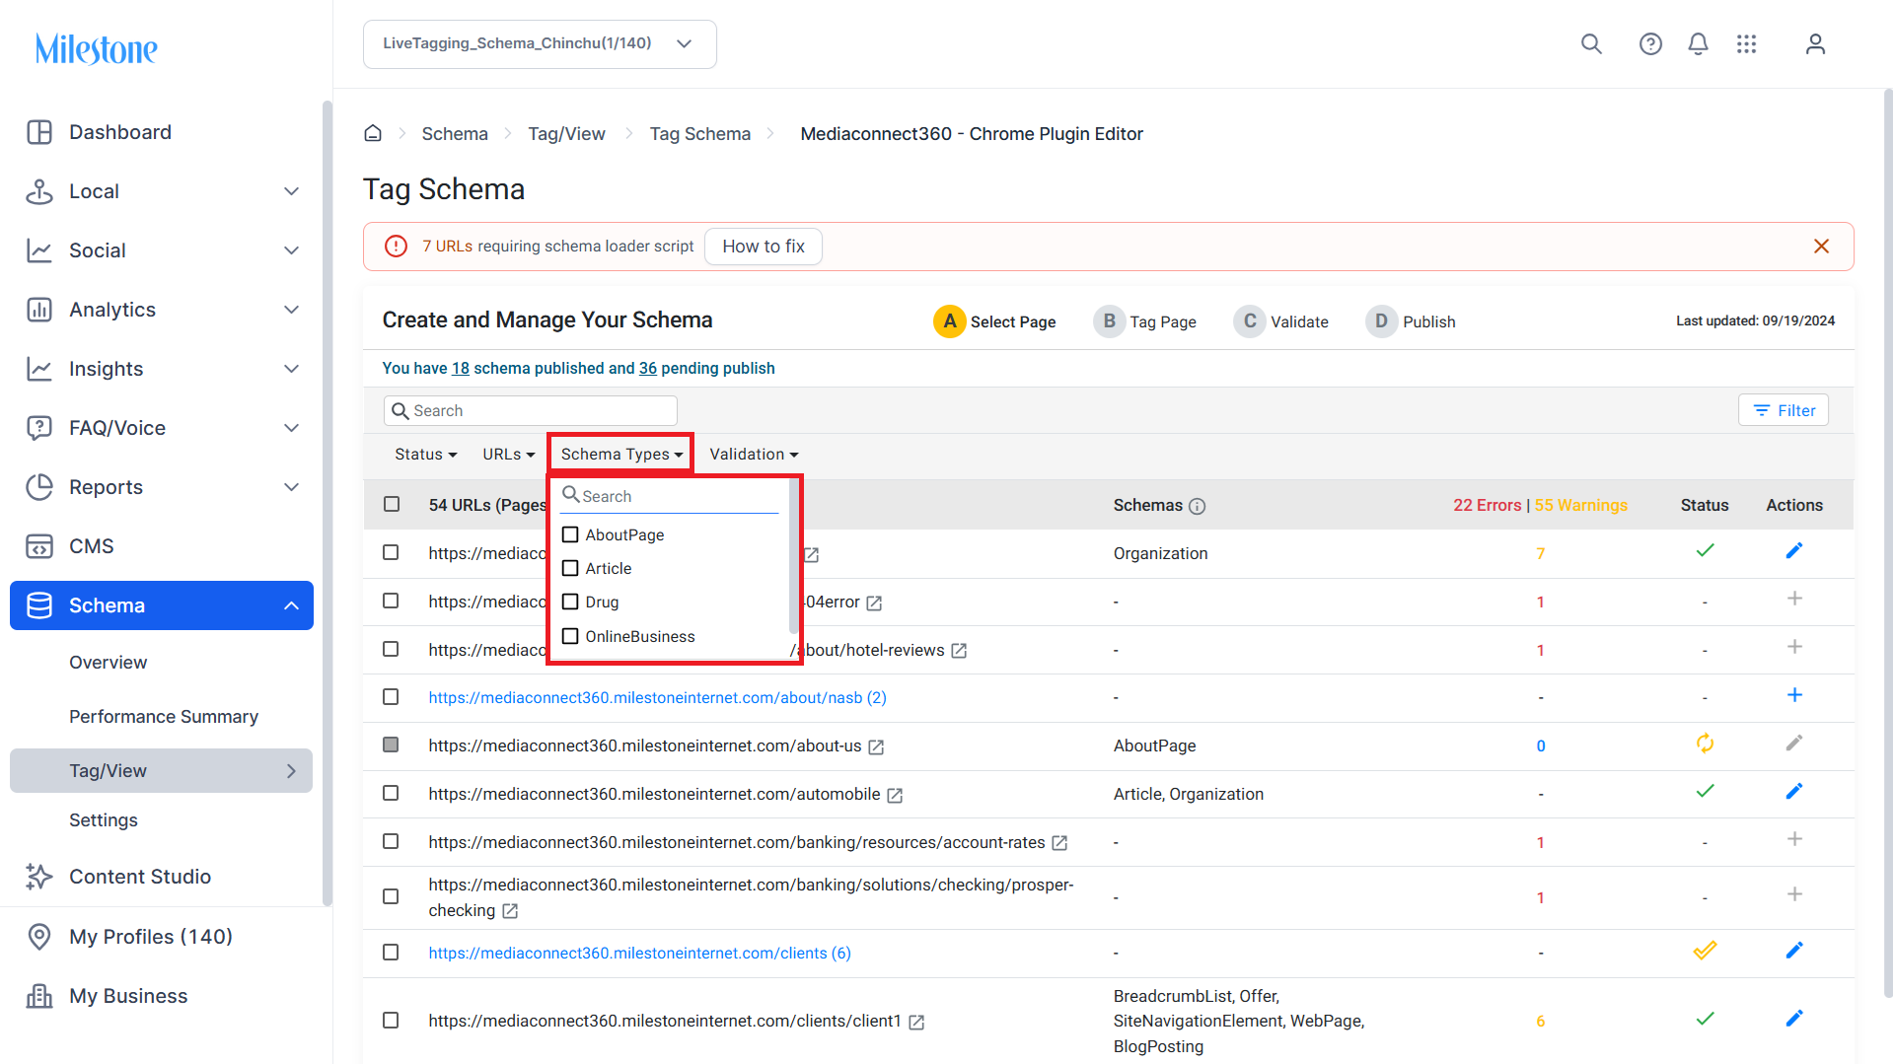The image size is (1893, 1064).
Task: Go to home via breadcrumb house icon
Action: click(373, 133)
